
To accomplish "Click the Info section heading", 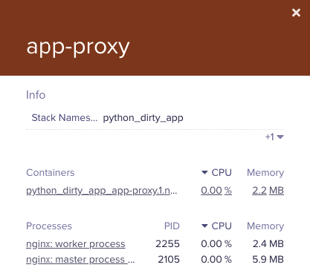I will pos(36,95).
